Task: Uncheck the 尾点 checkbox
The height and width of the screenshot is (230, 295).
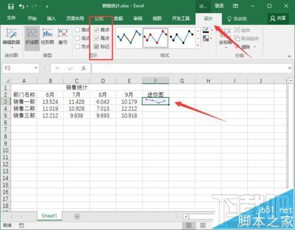Action: point(96,38)
